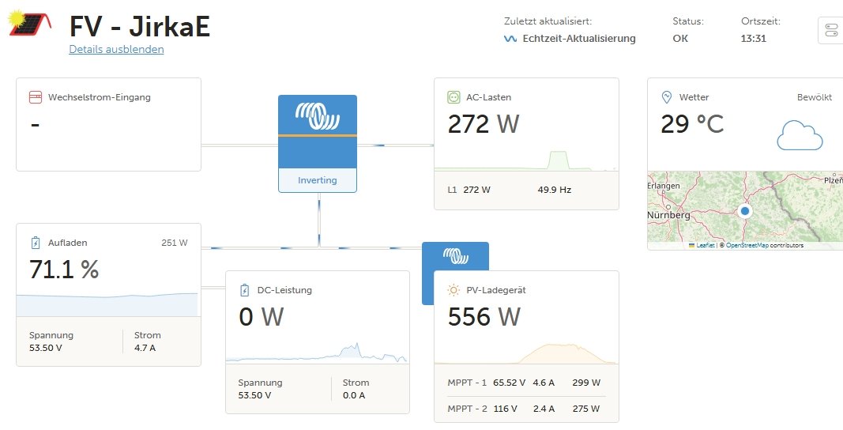Click the blue location marker on map
The height and width of the screenshot is (430, 843).
coord(744,211)
